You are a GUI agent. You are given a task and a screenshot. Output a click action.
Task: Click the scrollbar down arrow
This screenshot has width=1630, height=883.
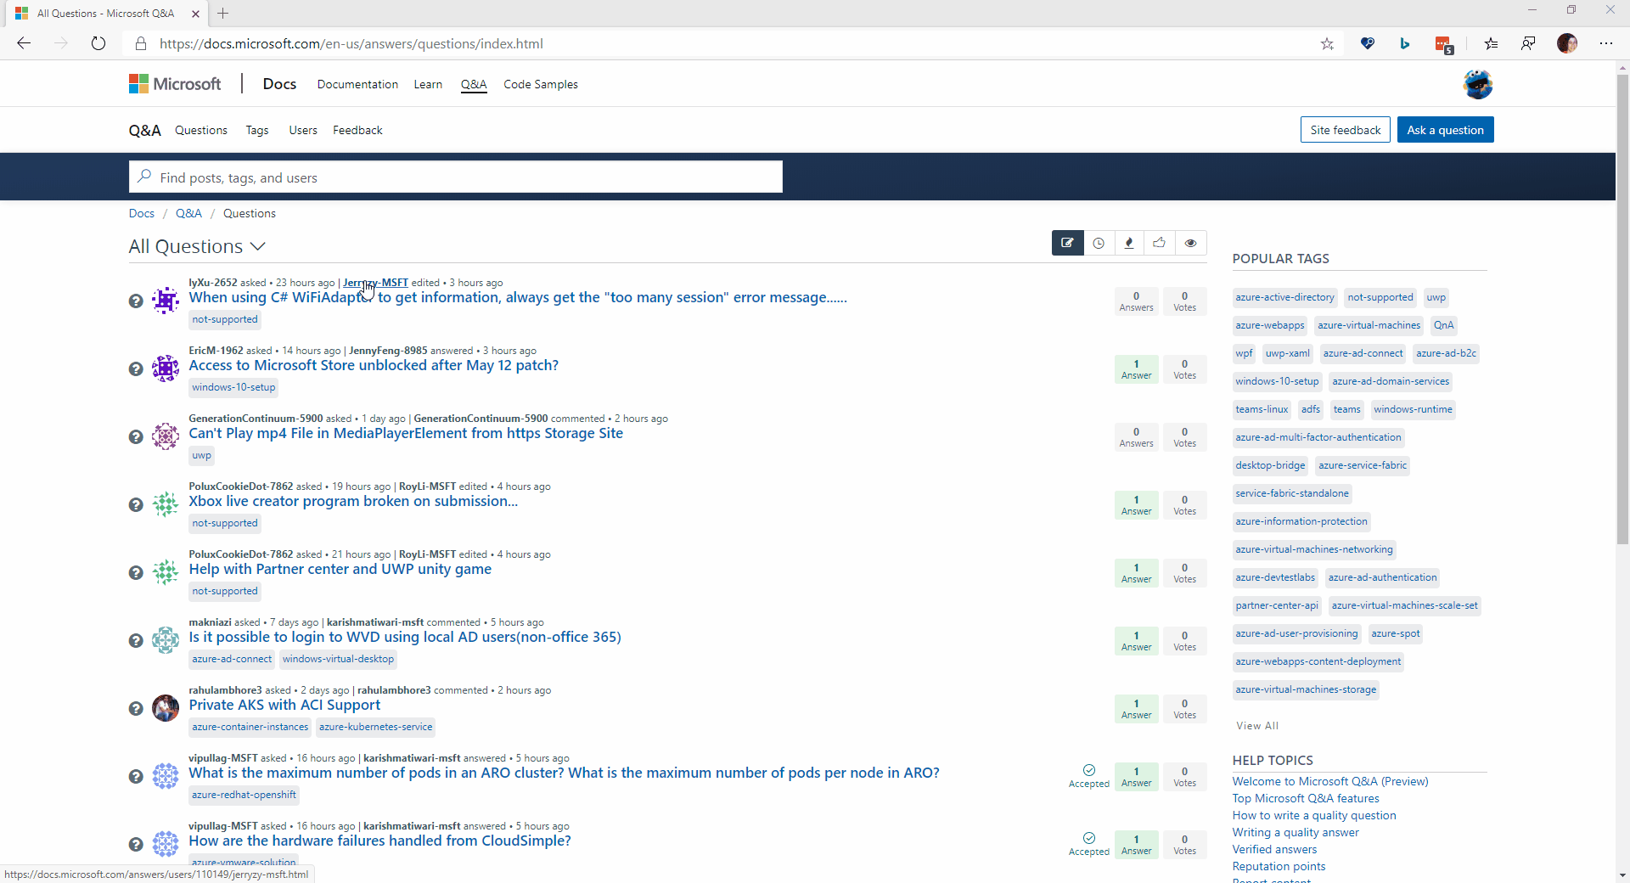(x=1622, y=875)
